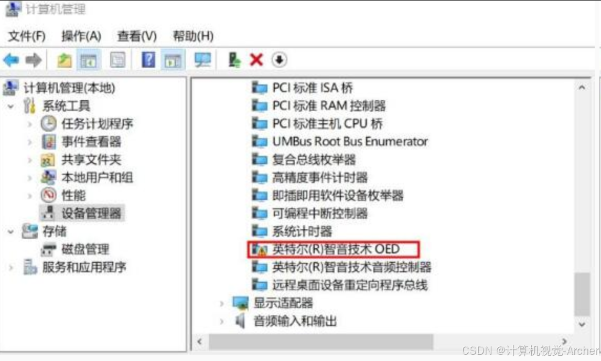
Task: Click the Update driver green arrow icon
Action: pos(234,60)
